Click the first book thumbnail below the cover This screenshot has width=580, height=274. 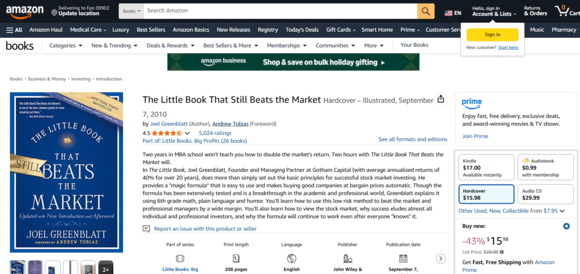[x=18, y=267]
